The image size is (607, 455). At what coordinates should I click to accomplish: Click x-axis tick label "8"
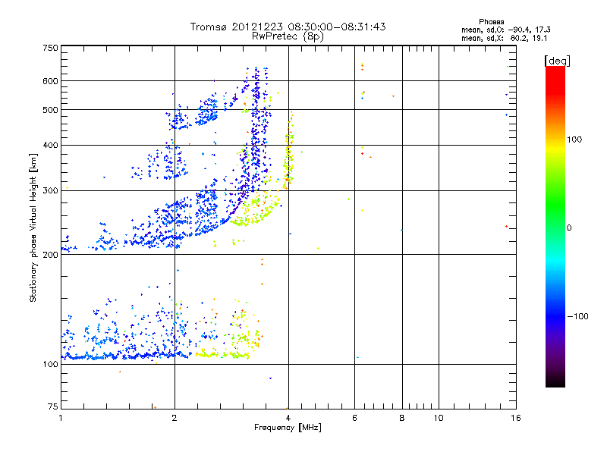click(x=402, y=418)
